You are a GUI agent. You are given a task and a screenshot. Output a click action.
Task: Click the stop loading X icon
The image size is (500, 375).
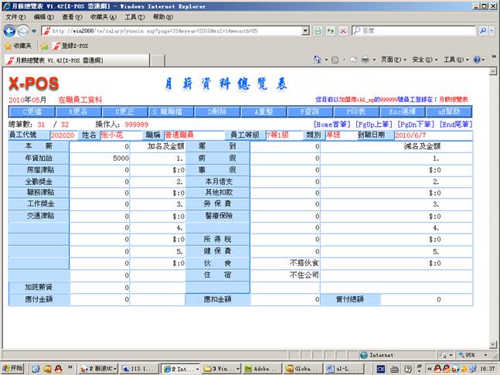click(x=342, y=31)
